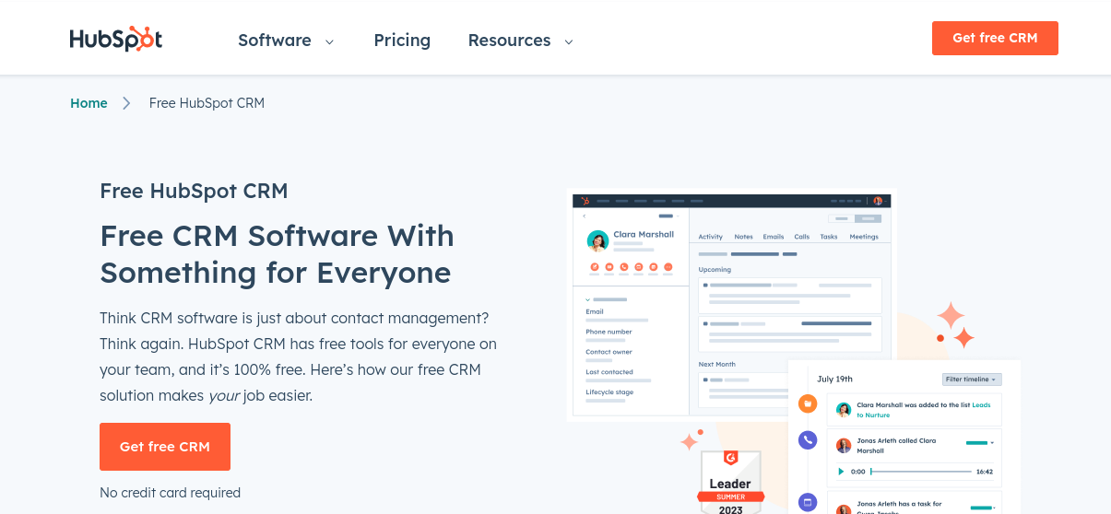Image resolution: width=1111 pixels, height=514 pixels.
Task: Click the Next Month section label
Action: 717,365
